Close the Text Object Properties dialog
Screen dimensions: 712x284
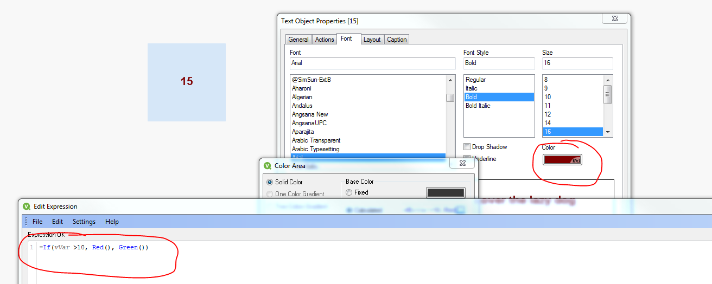(615, 18)
